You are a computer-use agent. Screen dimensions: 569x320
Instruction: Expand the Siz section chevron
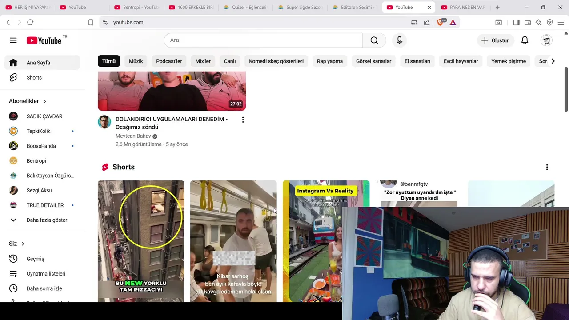pyautogui.click(x=23, y=244)
